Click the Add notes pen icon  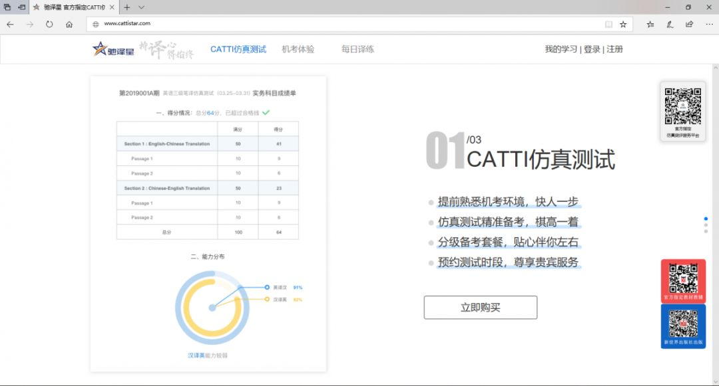coord(670,24)
